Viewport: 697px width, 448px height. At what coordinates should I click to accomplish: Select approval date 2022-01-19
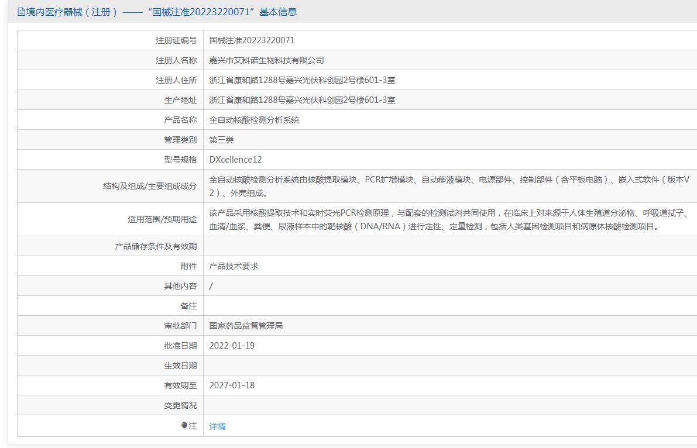232,346
